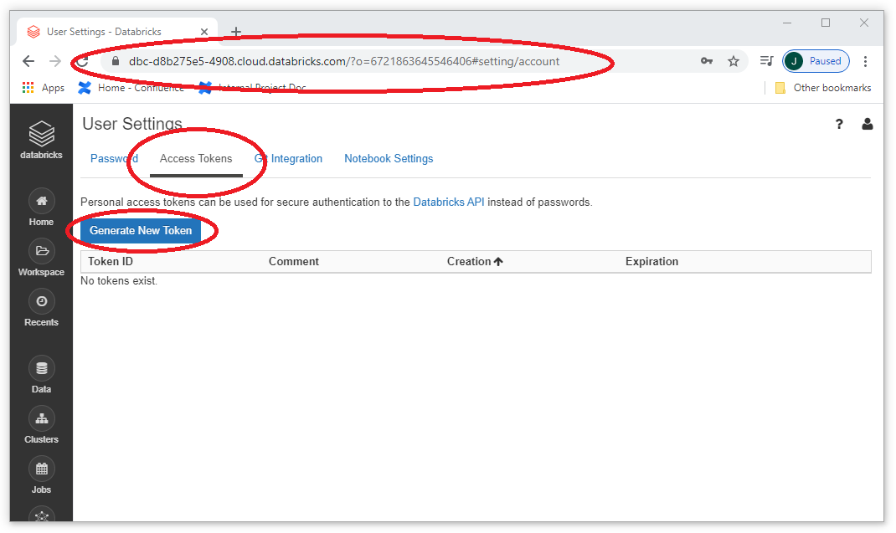Click the databricks logo in sidebar
Screen dimensions: 896x533
click(x=41, y=140)
